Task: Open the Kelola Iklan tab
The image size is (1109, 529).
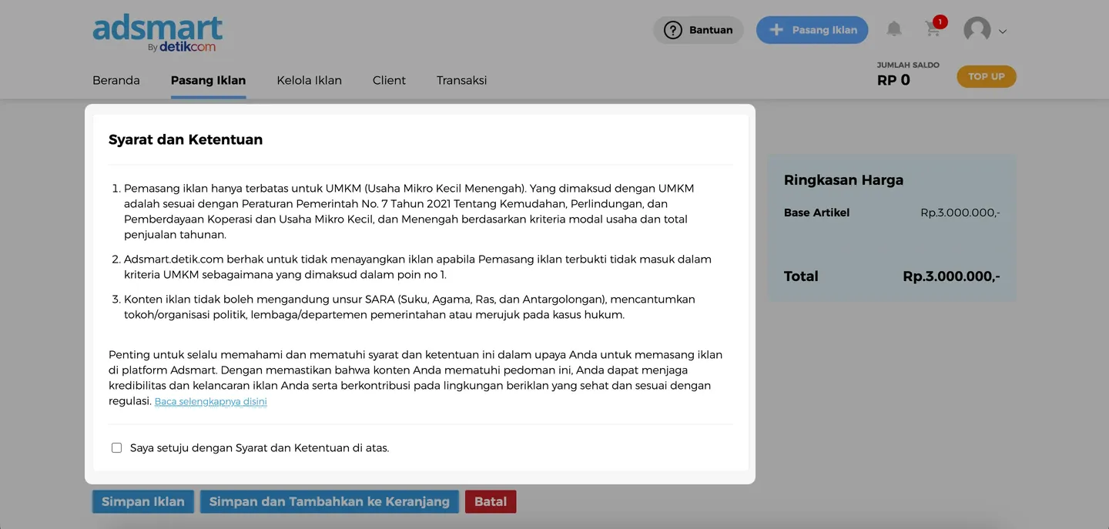Action: [x=309, y=80]
